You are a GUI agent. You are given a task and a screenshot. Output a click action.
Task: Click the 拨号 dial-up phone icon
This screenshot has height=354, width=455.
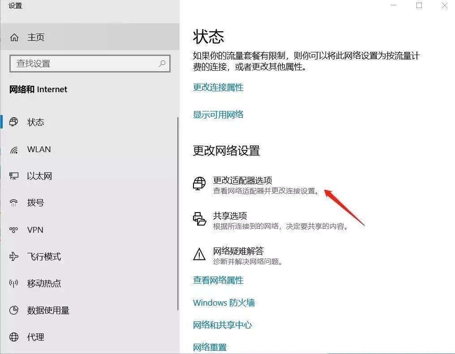pos(13,203)
